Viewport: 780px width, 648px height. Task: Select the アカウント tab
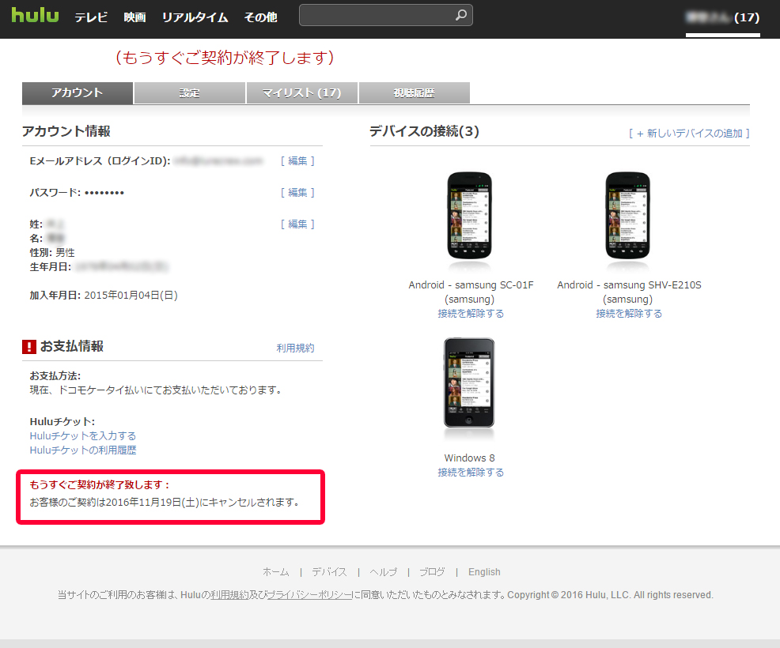click(x=77, y=93)
